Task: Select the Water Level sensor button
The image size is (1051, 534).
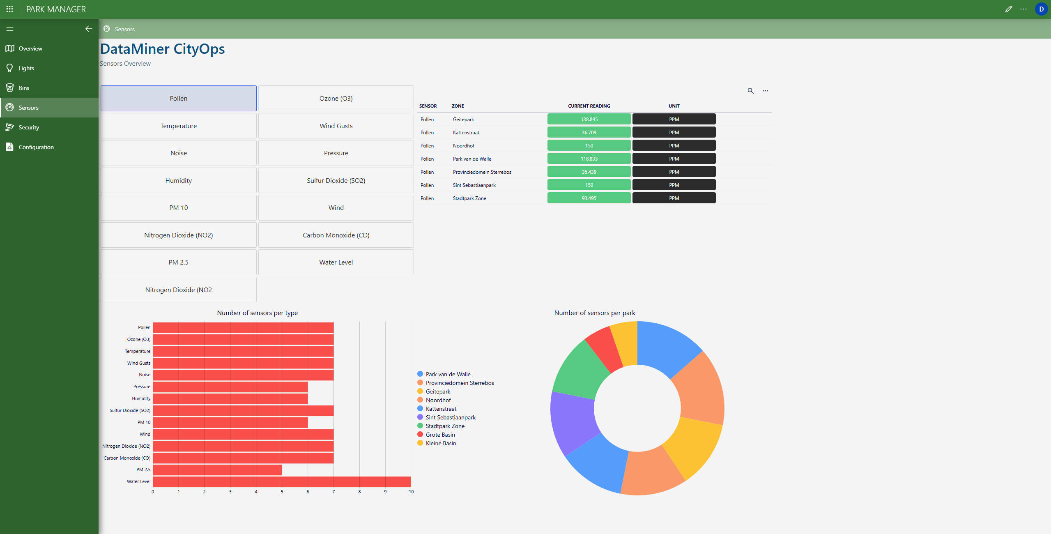Action: tap(336, 262)
